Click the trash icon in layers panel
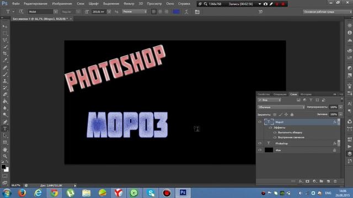Screen dimensions: 353x198 click(335, 181)
